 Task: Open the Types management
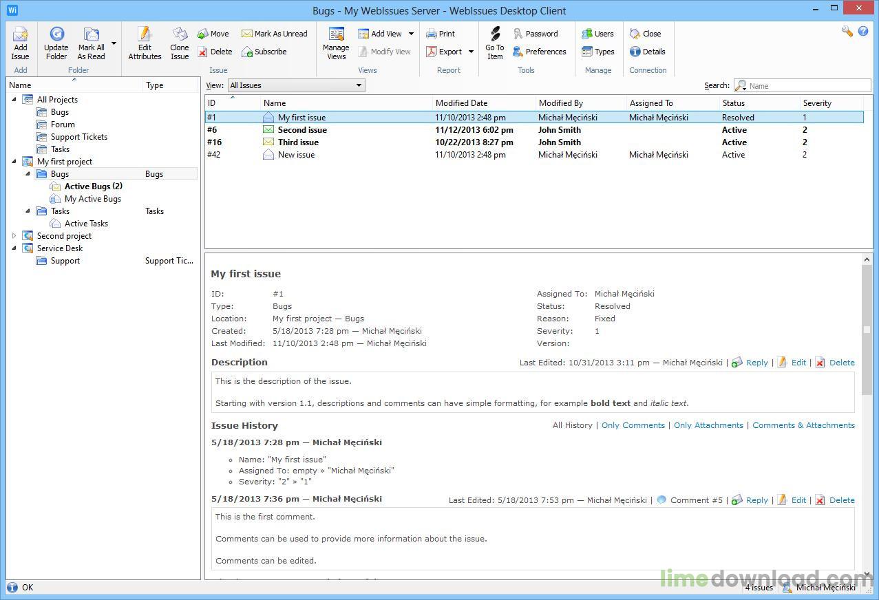tap(597, 52)
